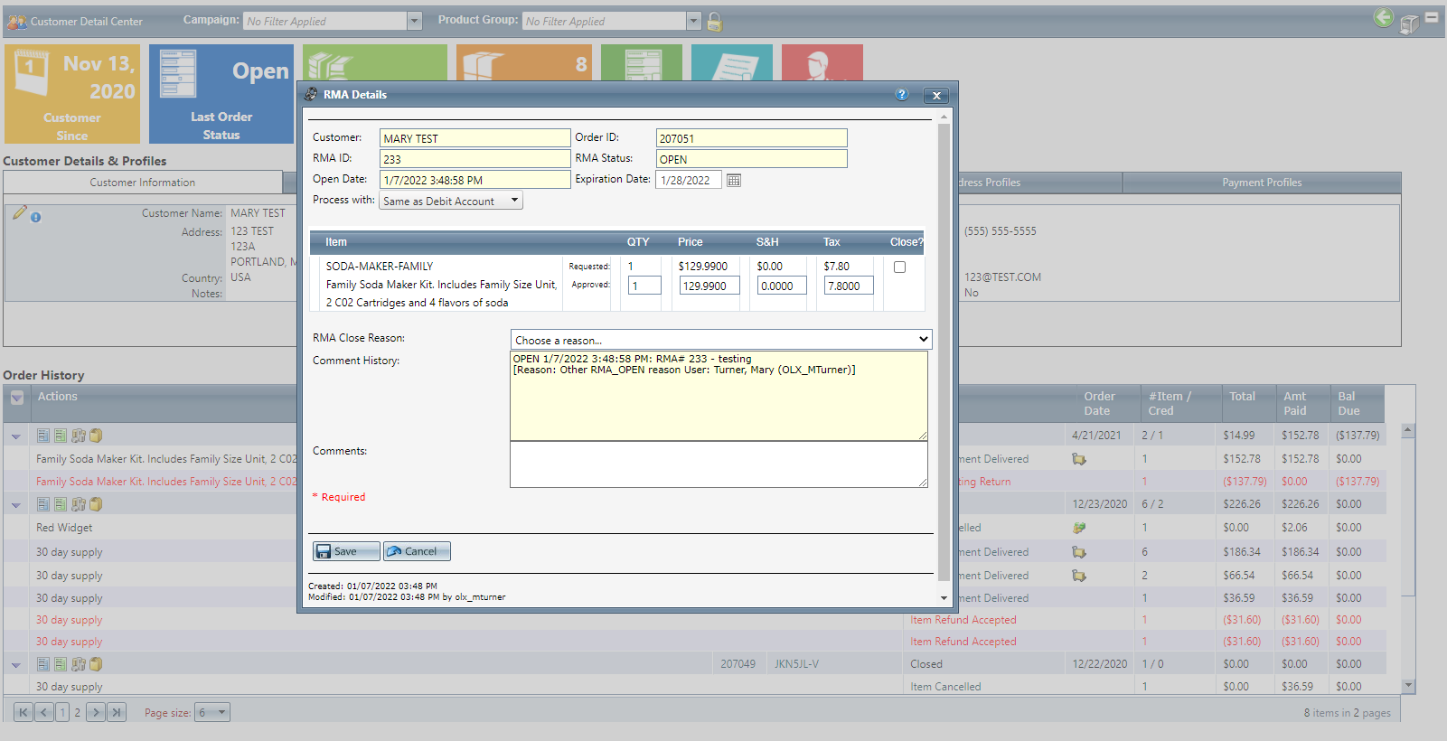Screen dimensions: 1447x741
Task: Switch to the Payment Profiles tab
Action: (x=1262, y=183)
